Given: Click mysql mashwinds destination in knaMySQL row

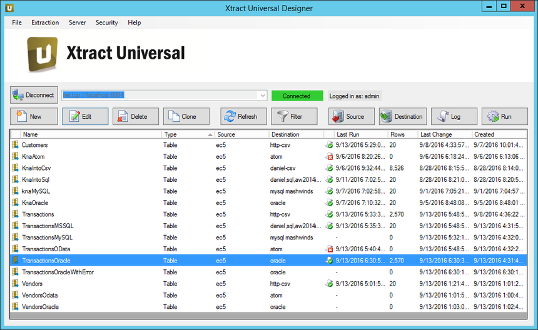Looking at the screenshot, I should [292, 191].
